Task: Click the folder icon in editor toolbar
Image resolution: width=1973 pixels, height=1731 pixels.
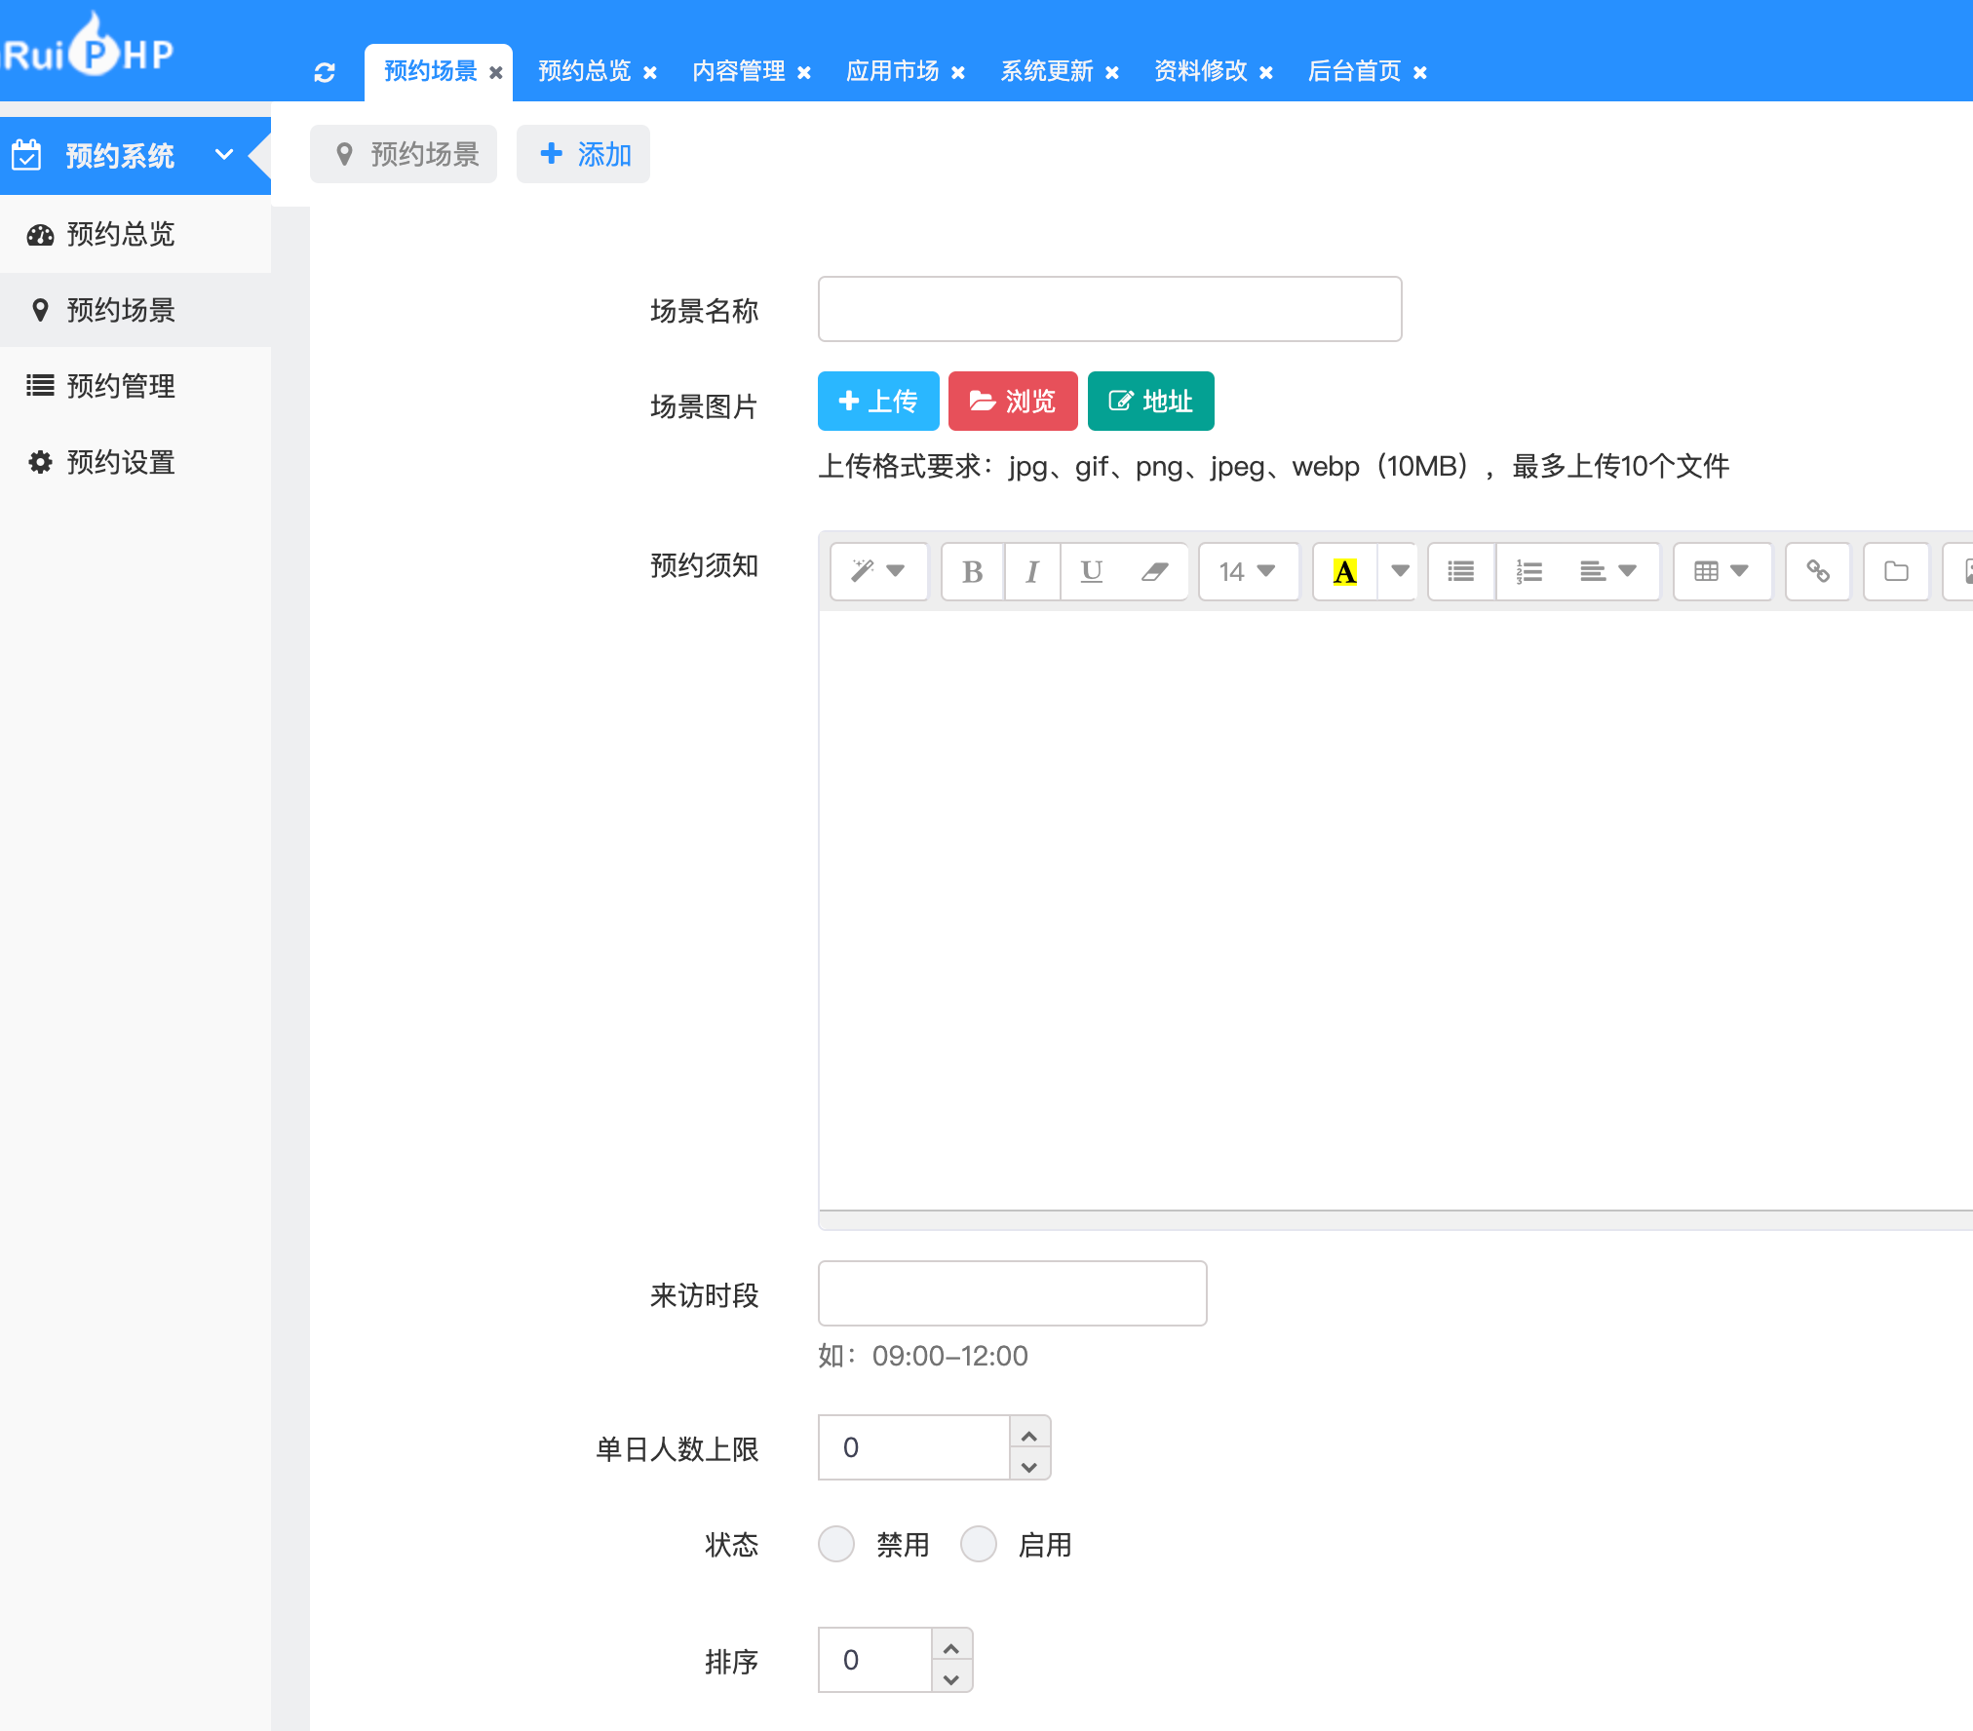Action: pyautogui.click(x=1896, y=572)
